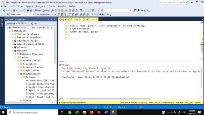204x115 pixels.
Task: Click the Save All icon
Action: pyautogui.click(x=31, y=11)
